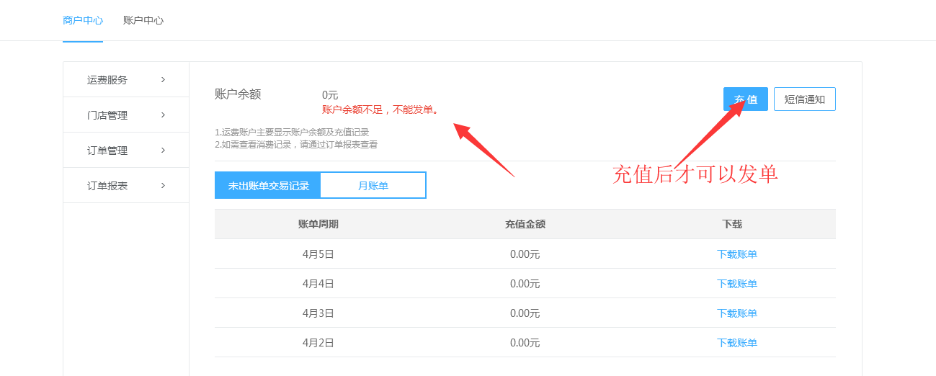Switch to the 商户中心 tab
Screen dimensions: 936x376
point(83,20)
